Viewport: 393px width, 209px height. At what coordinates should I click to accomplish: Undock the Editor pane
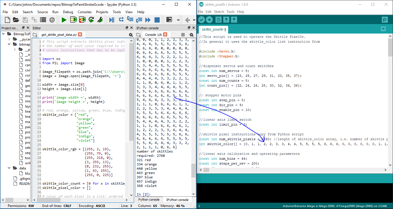click(127, 28)
